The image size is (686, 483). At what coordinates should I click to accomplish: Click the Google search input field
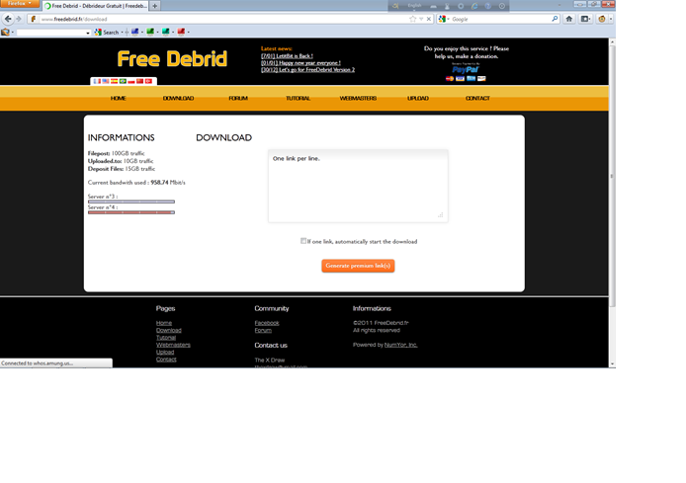coord(501,19)
